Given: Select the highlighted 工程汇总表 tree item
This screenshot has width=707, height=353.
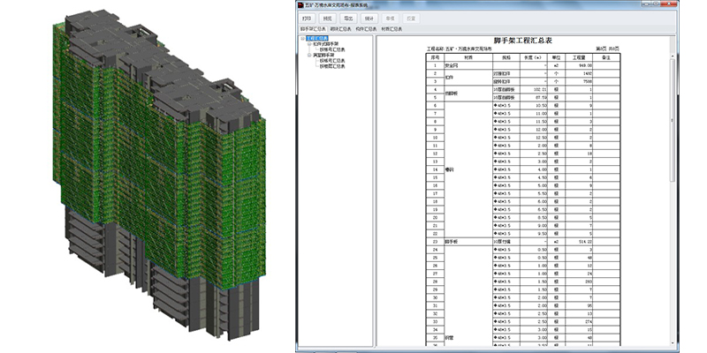Looking at the screenshot, I should 317,39.
